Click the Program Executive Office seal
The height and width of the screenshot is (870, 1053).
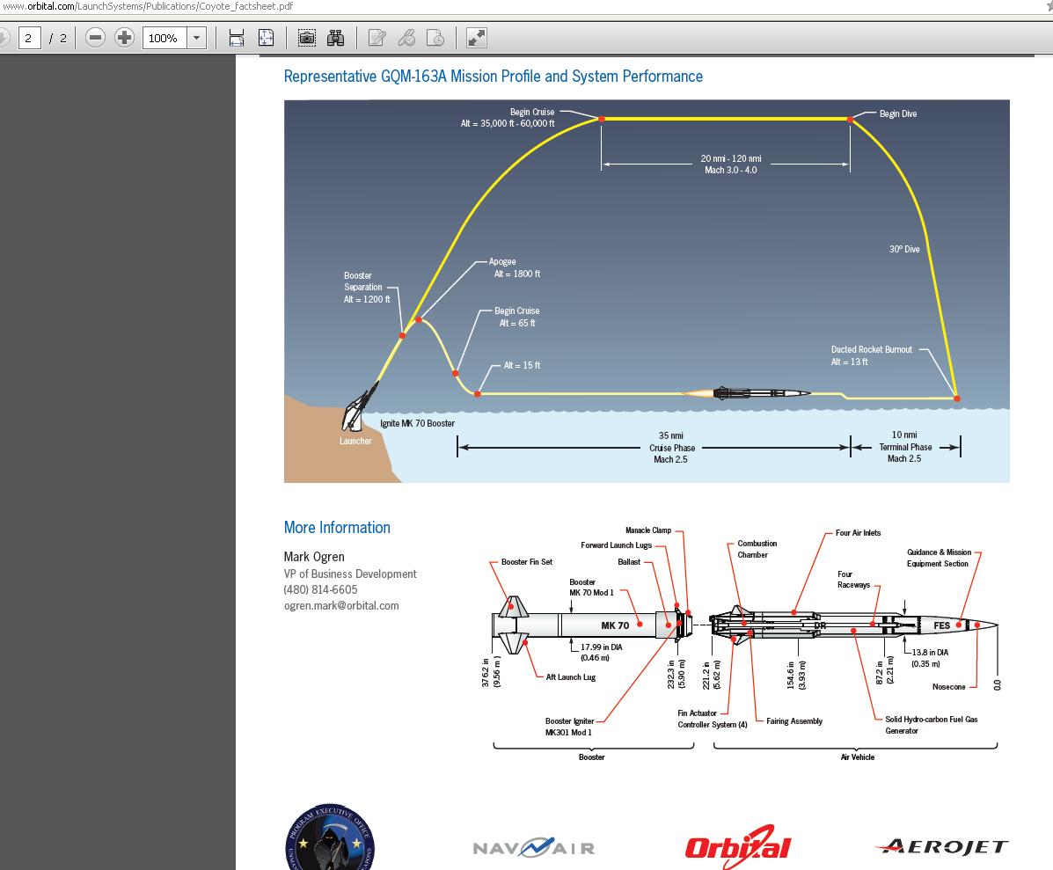point(330,837)
